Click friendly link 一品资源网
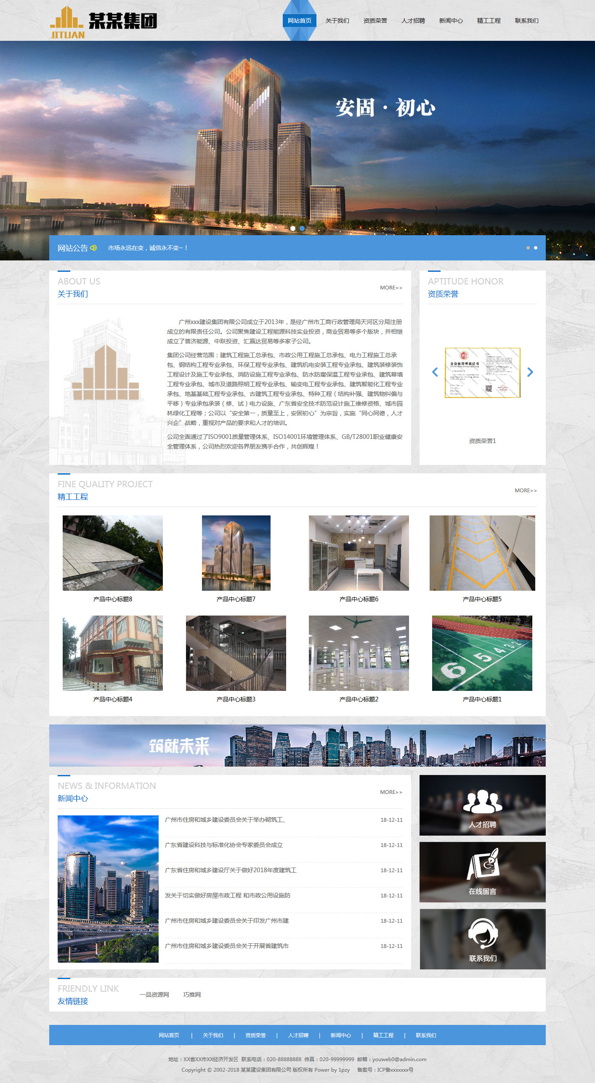595x1083 pixels. tap(154, 995)
